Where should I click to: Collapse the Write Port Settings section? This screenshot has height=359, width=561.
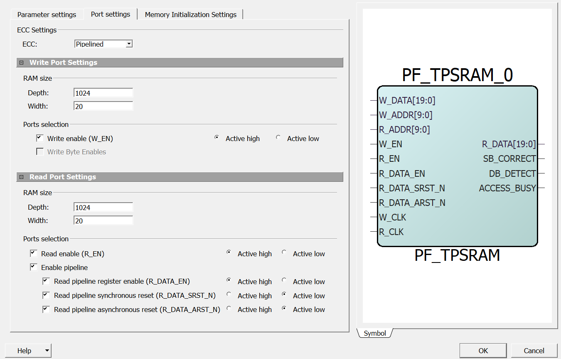[21, 63]
